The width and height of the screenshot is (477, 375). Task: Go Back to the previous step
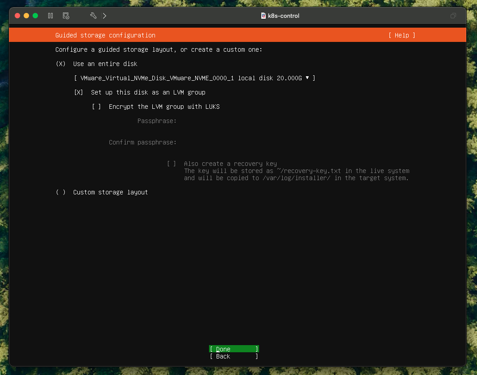[234, 356]
